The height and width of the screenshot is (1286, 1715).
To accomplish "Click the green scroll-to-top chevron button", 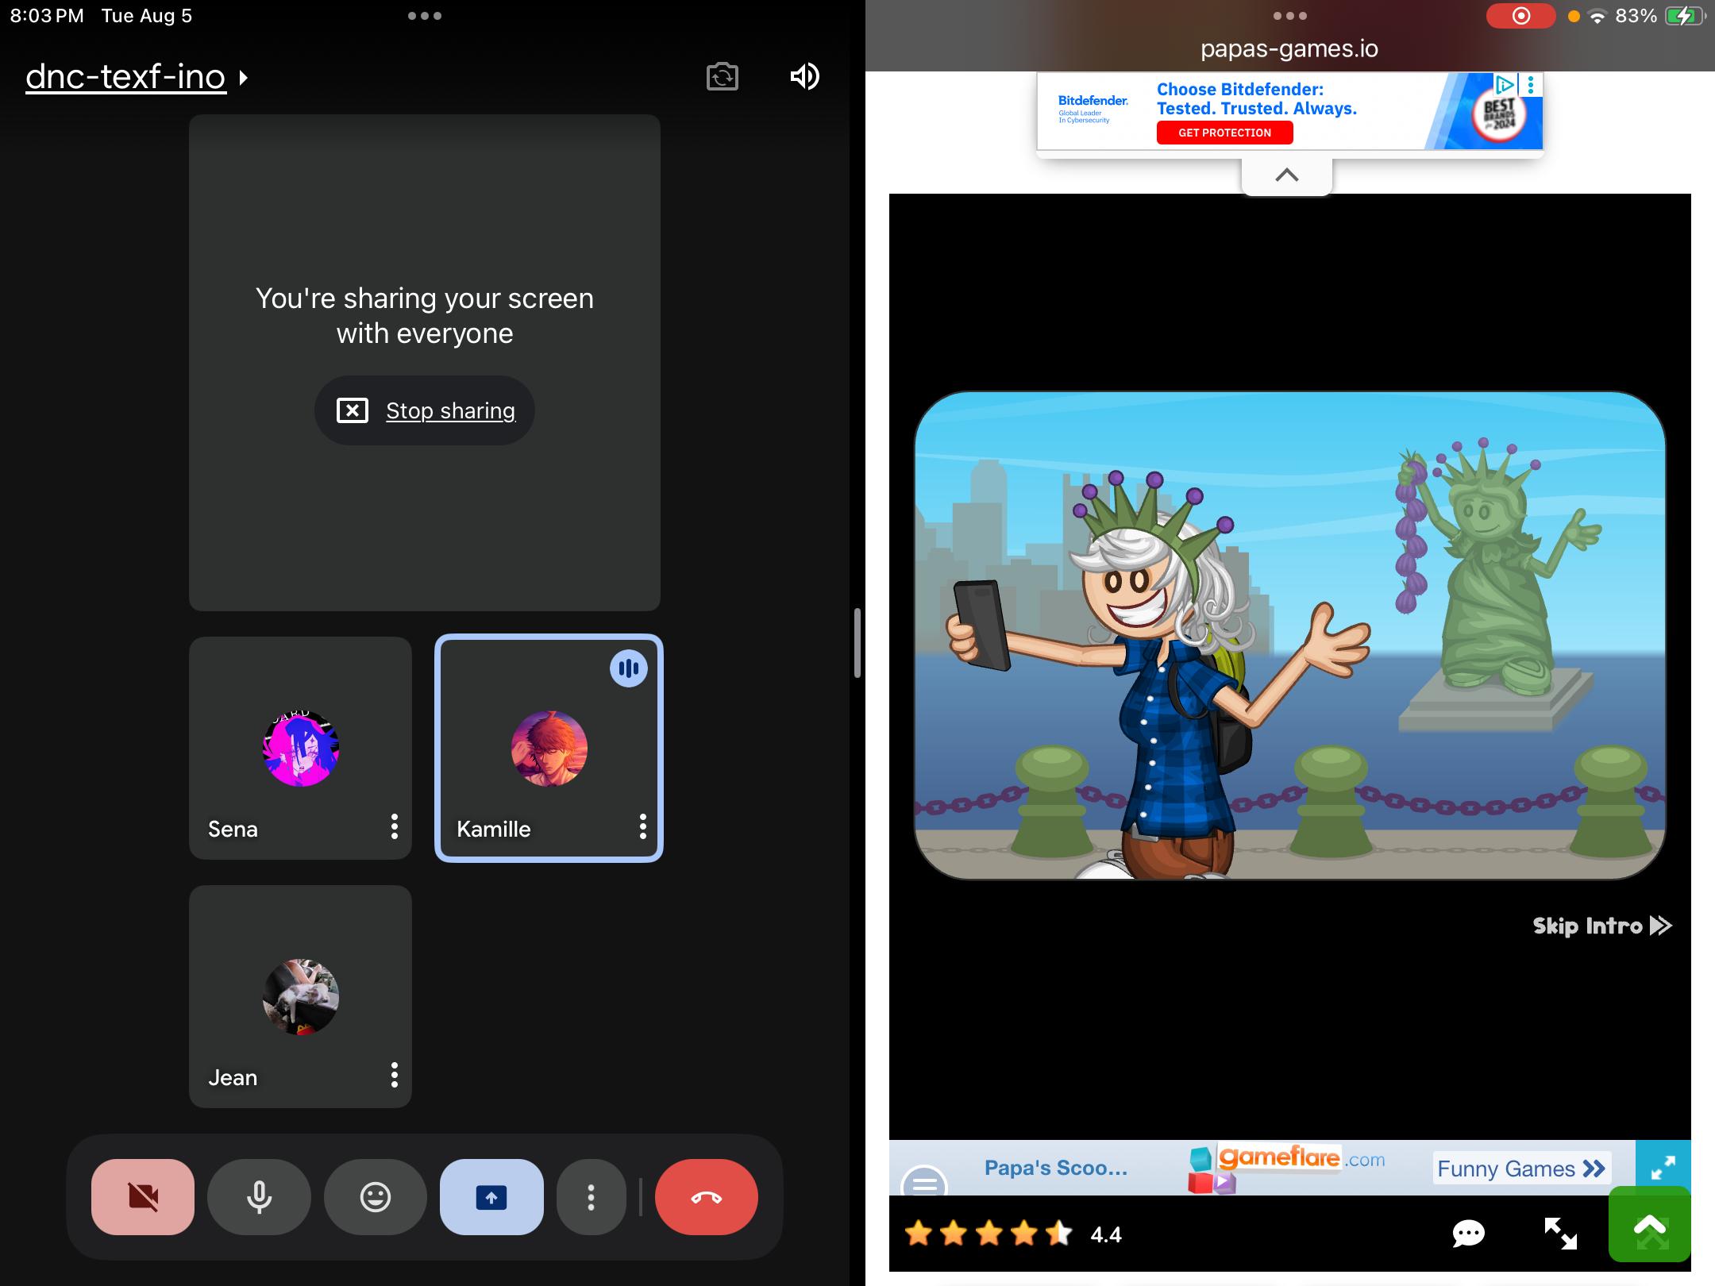I will [1650, 1224].
